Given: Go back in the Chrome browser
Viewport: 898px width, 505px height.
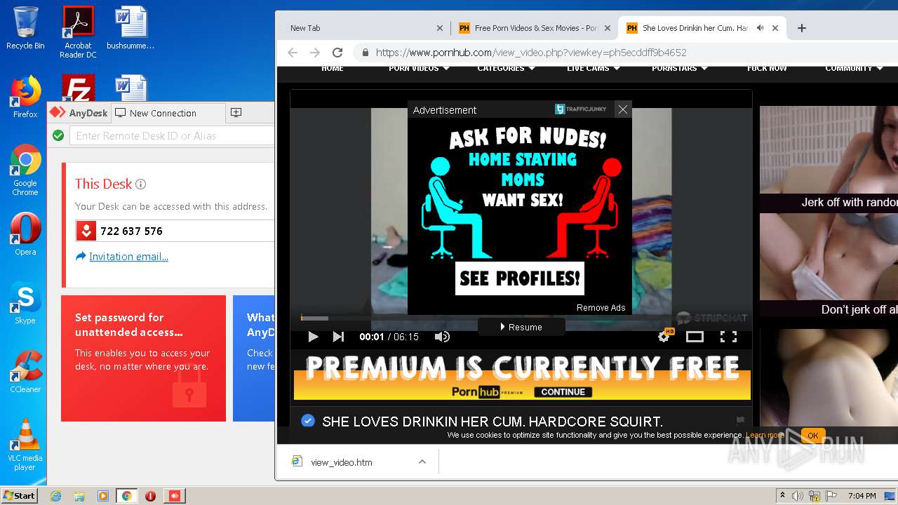Looking at the screenshot, I should (293, 53).
